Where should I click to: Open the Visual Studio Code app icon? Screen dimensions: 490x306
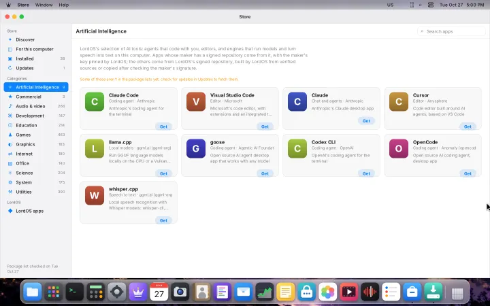[196, 101]
